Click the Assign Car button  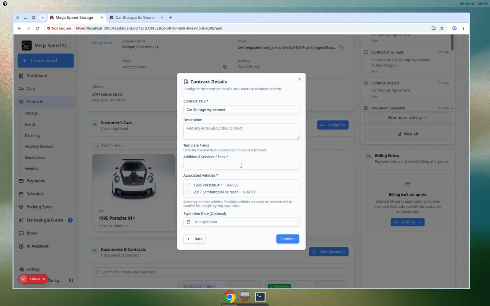point(333,125)
